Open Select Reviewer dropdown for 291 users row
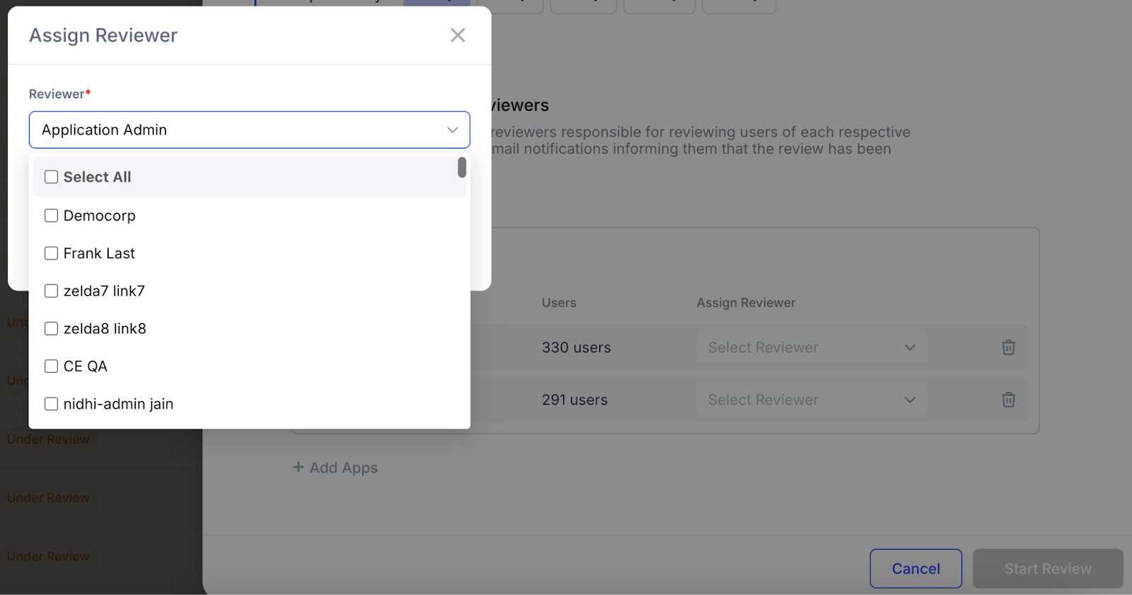Screen dimensions: 1132x595 pos(812,400)
